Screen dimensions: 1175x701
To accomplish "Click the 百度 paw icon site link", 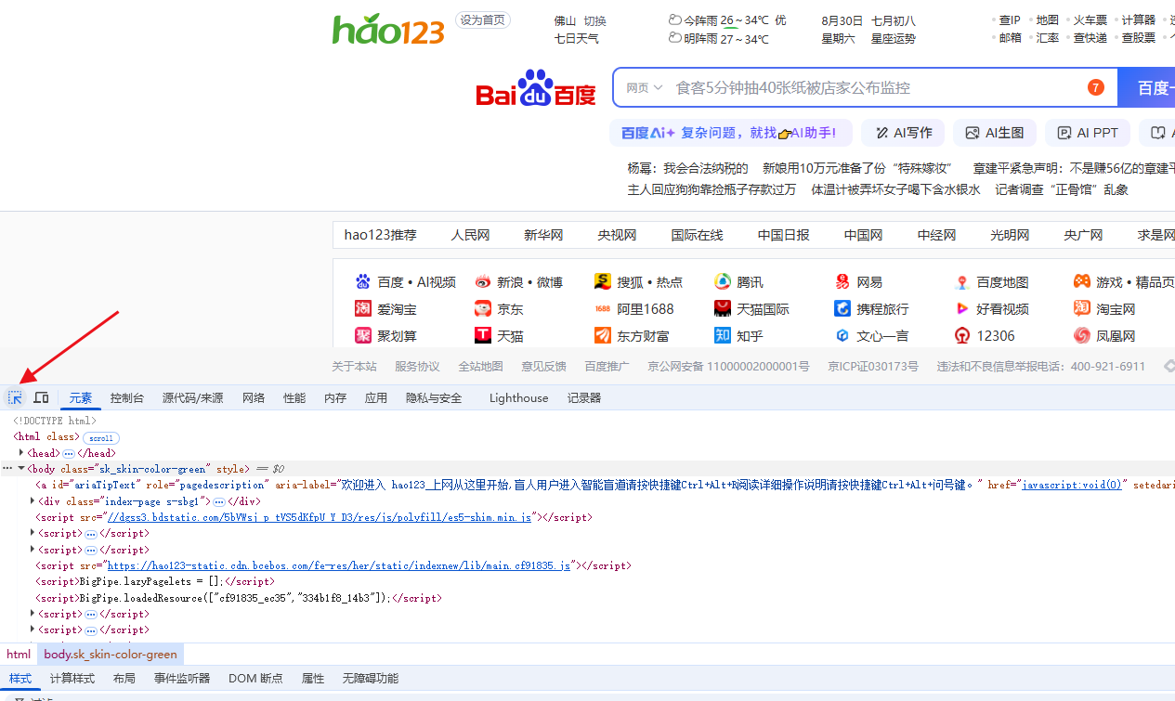I will click(x=362, y=282).
